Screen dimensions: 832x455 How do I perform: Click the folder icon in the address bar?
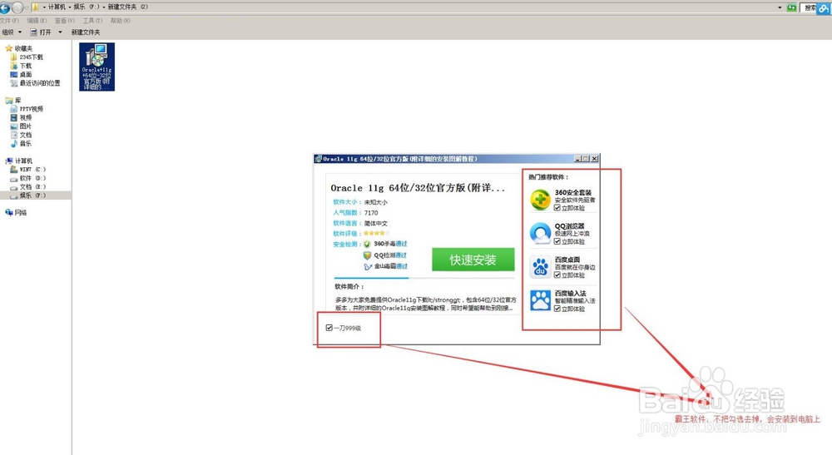coord(36,7)
